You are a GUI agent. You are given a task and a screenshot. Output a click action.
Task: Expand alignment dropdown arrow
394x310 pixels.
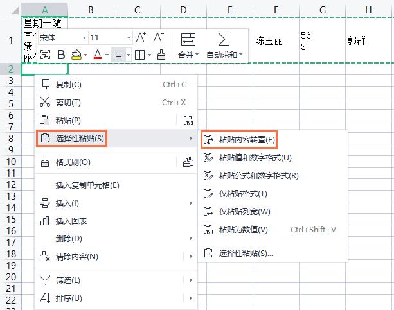point(128,55)
